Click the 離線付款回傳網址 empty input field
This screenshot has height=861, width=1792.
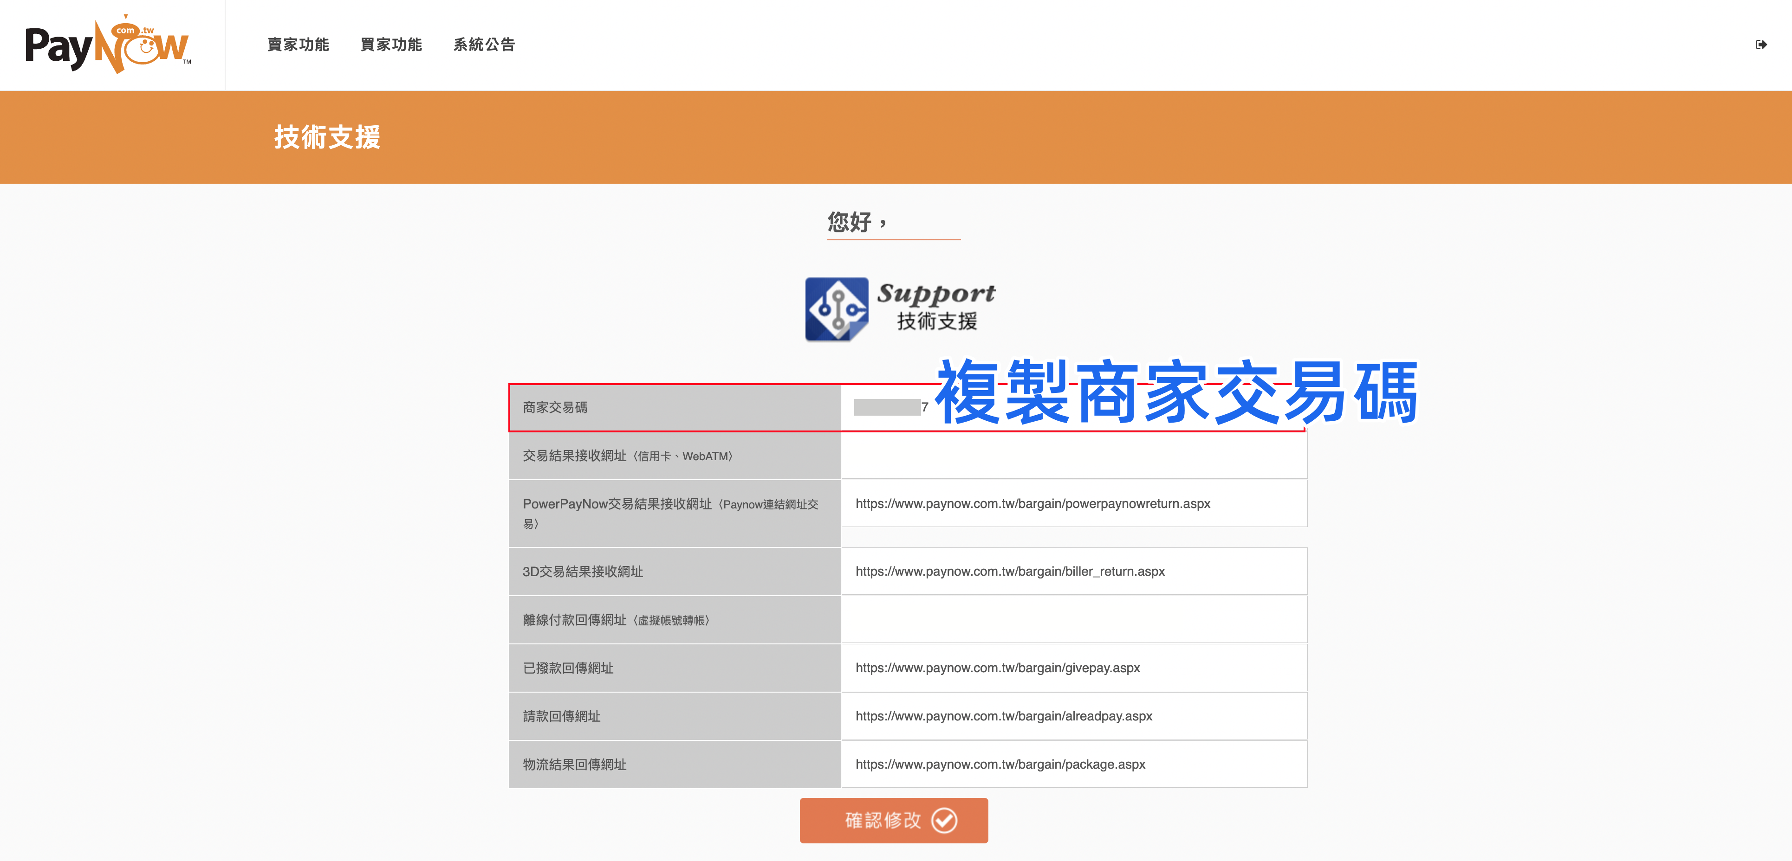point(1074,620)
